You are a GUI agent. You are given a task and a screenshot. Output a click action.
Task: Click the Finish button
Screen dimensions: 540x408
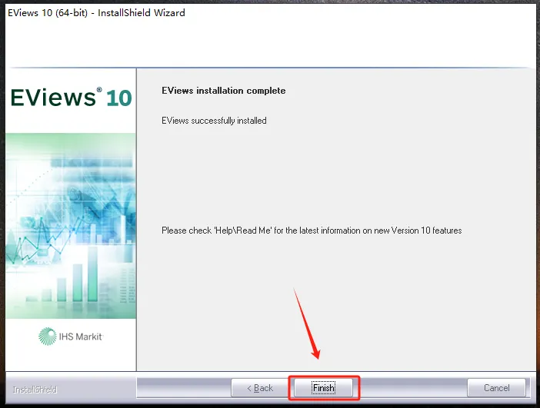[x=323, y=388]
